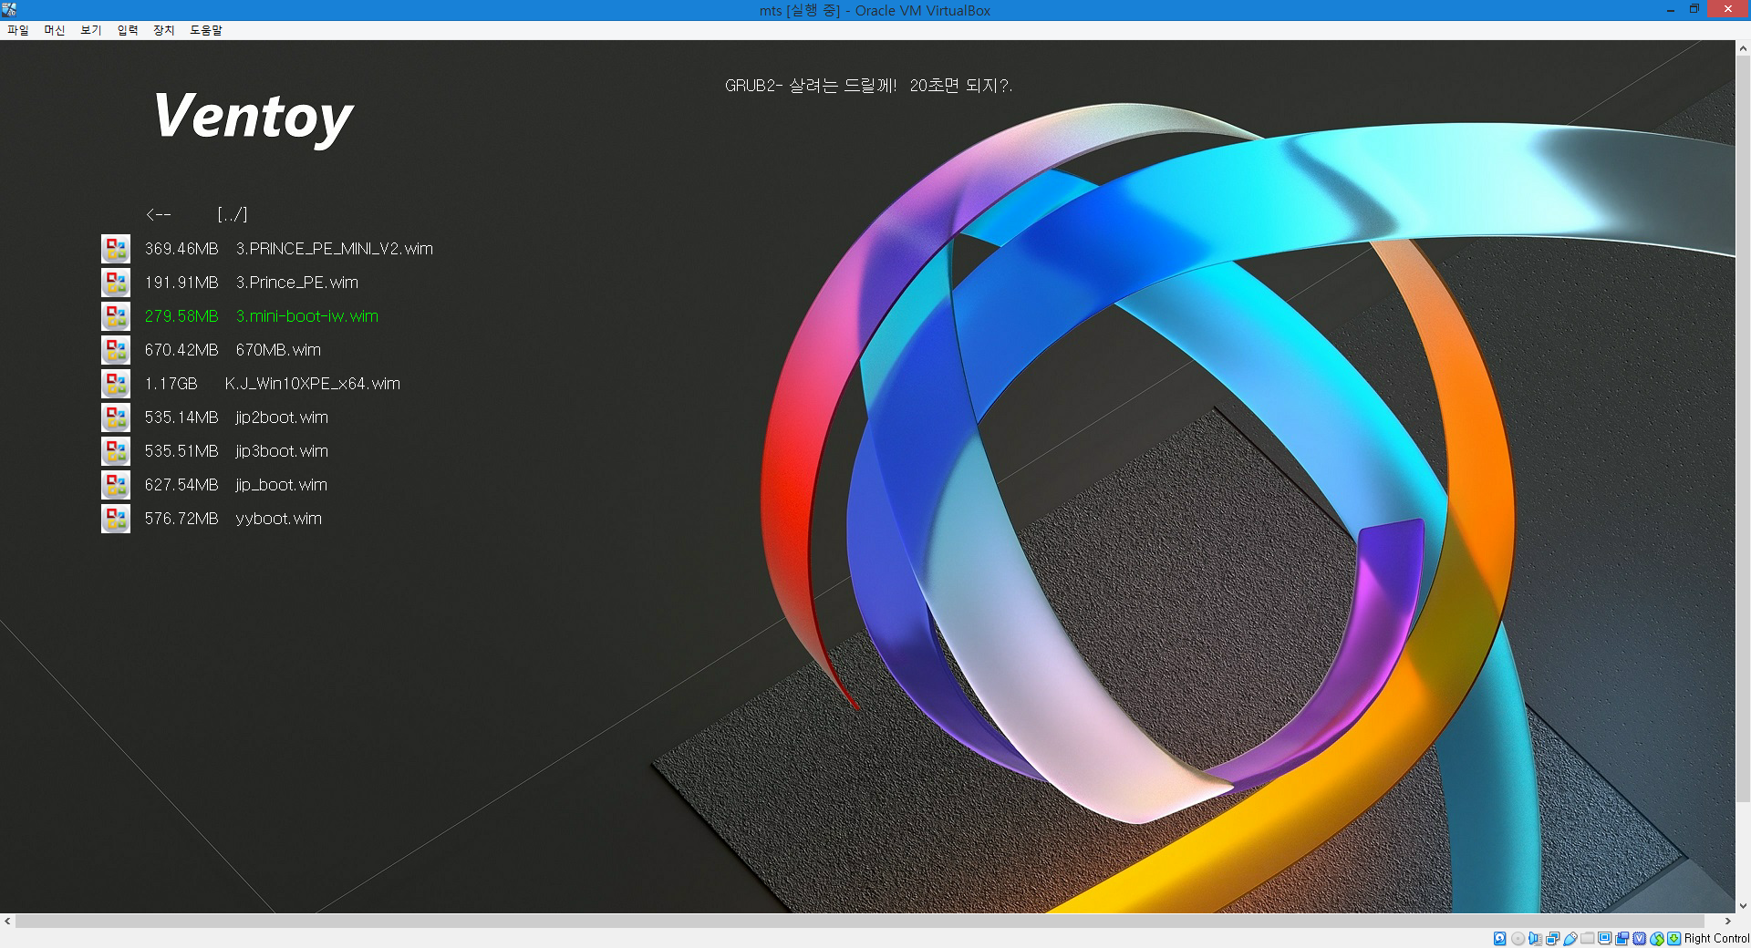This screenshot has width=1751, height=948.
Task: Click Right Control host key label
Action: (x=1716, y=938)
